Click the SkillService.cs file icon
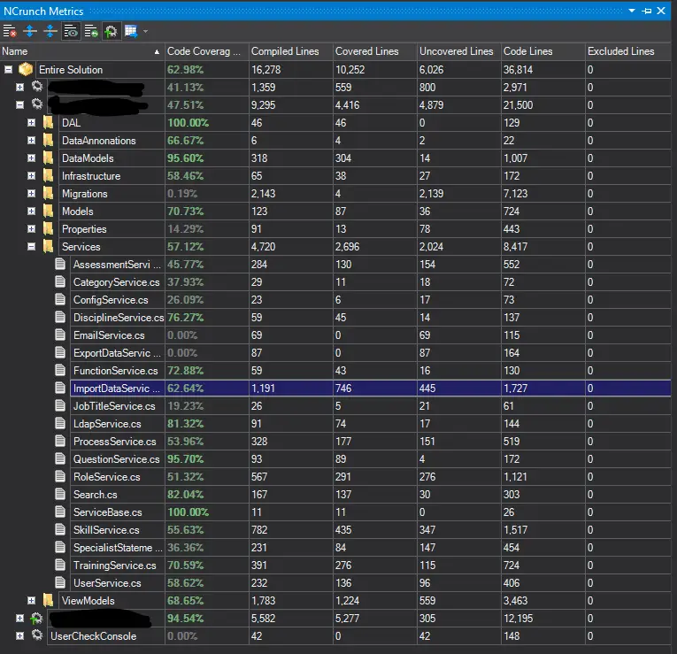 60,530
